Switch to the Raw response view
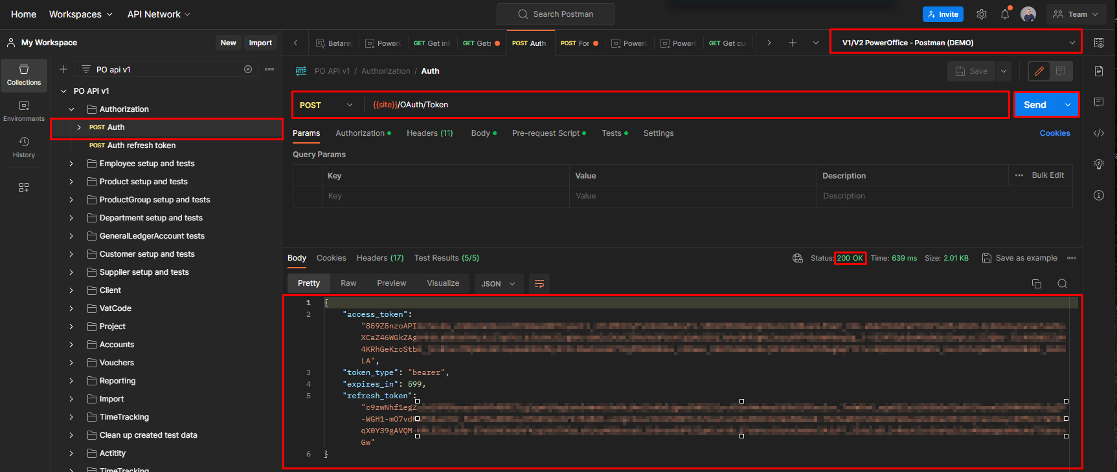Viewport: 1117px width, 472px height. coord(348,283)
